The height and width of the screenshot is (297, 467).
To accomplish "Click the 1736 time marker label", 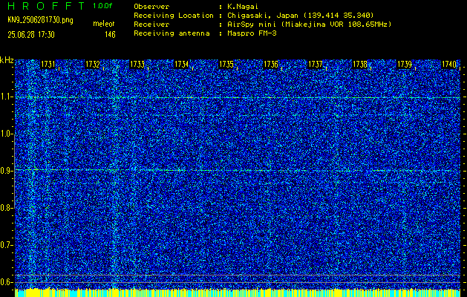I will 271,65.
